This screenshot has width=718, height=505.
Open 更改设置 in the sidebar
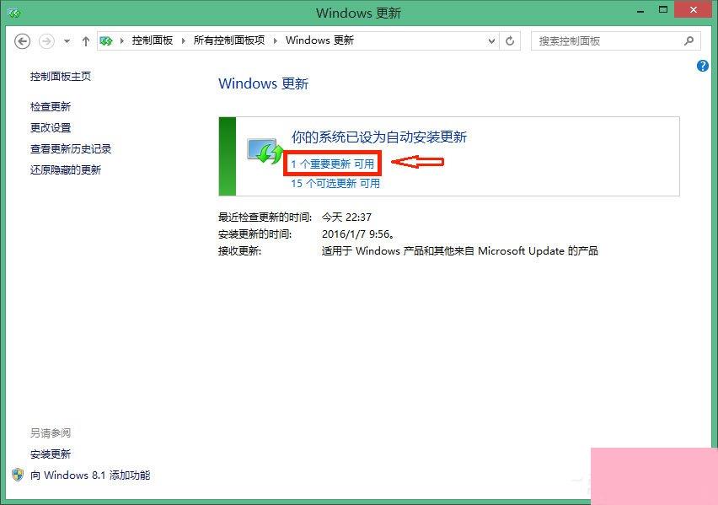click(51, 127)
